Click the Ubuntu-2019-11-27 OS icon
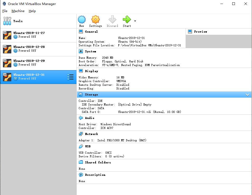The height and width of the screenshot is (195, 252). pyautogui.click(x=7, y=35)
